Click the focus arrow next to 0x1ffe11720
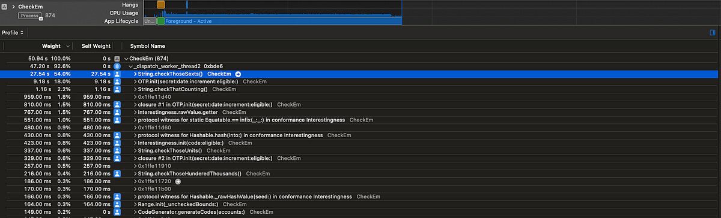 pos(178,181)
